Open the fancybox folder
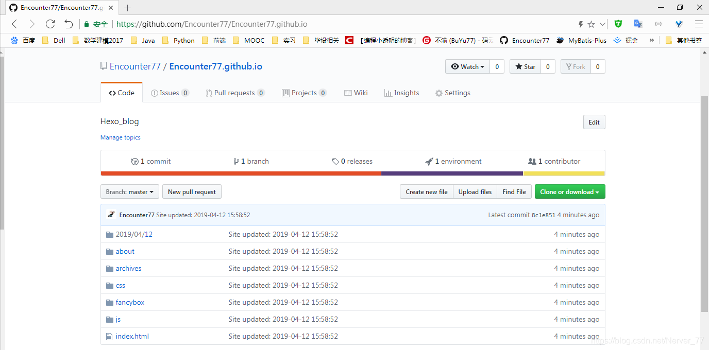 click(130, 302)
